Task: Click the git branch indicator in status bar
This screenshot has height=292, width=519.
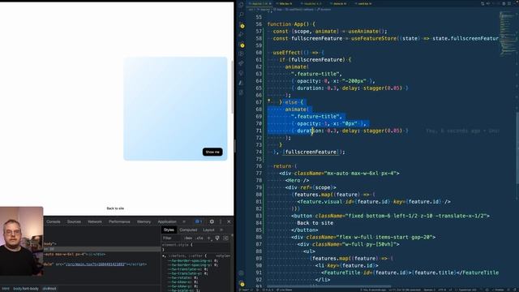Action: coord(246,290)
